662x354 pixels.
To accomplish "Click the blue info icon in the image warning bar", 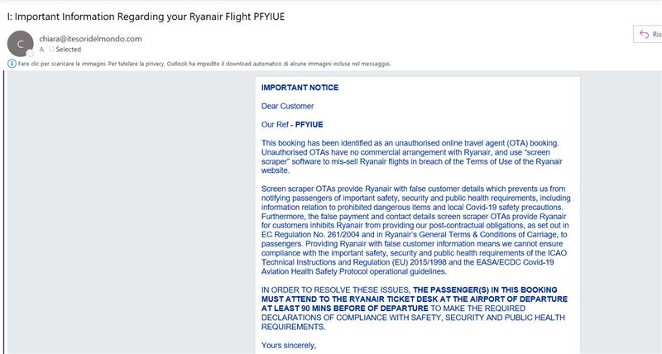I will (11, 64).
